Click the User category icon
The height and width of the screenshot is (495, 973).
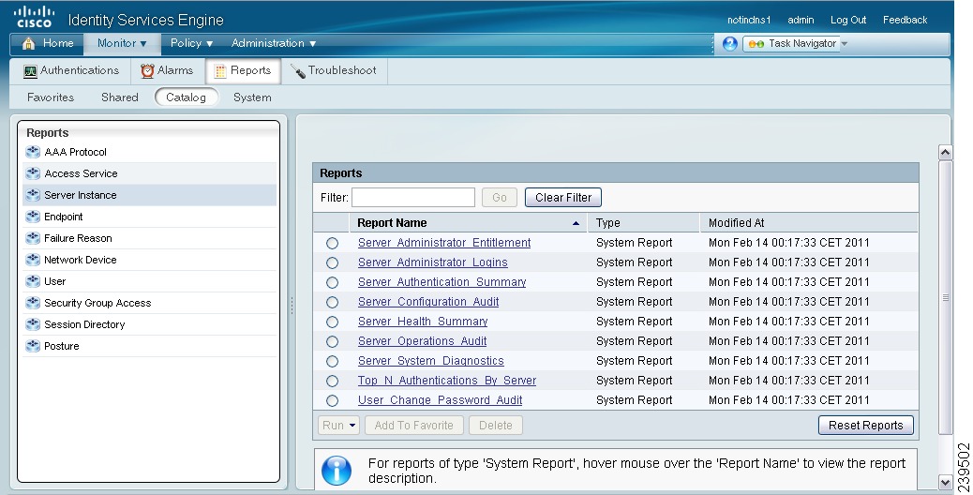click(33, 281)
